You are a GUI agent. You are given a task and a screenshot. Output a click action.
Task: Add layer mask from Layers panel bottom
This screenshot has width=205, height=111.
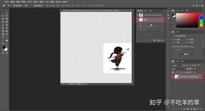(188, 109)
